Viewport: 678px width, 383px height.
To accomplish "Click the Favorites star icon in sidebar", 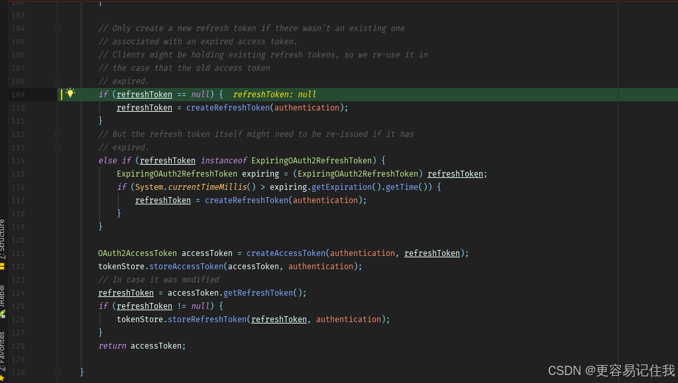I will click(x=2, y=378).
